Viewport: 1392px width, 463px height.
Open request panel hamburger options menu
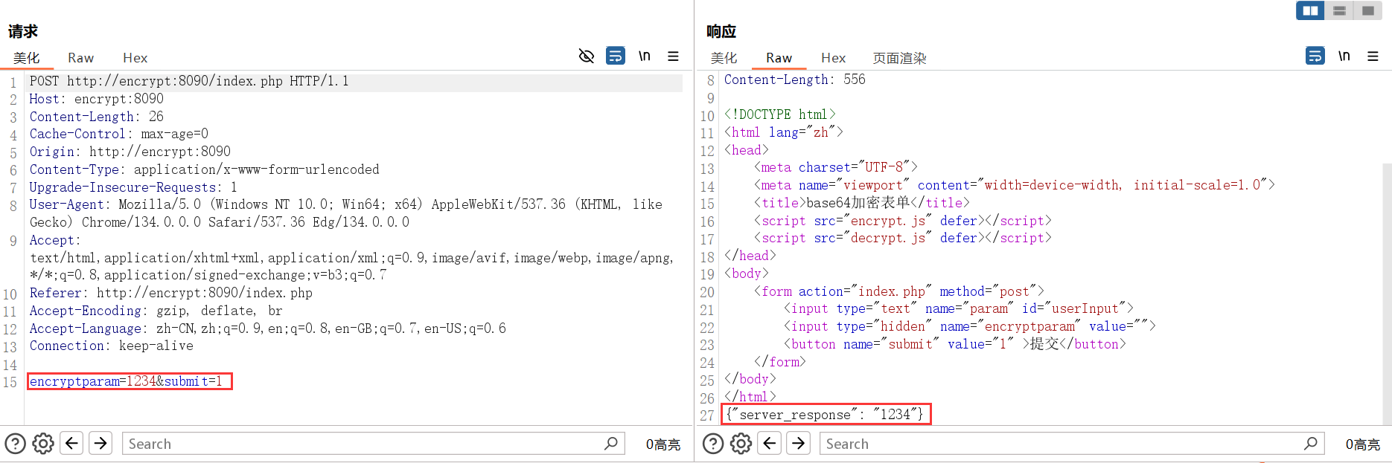[673, 56]
